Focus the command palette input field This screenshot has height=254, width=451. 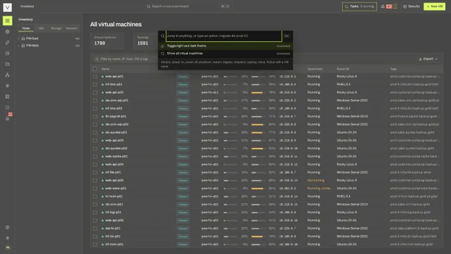[x=224, y=36]
